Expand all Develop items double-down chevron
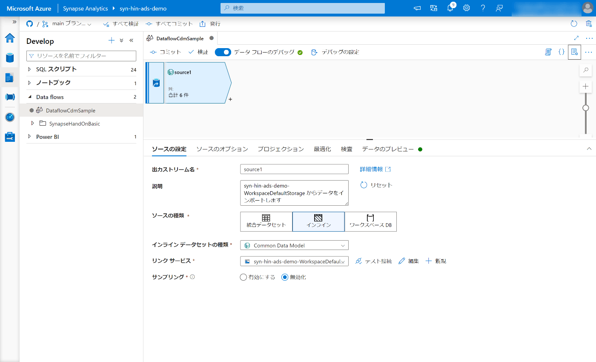The height and width of the screenshot is (362, 596). click(x=121, y=40)
